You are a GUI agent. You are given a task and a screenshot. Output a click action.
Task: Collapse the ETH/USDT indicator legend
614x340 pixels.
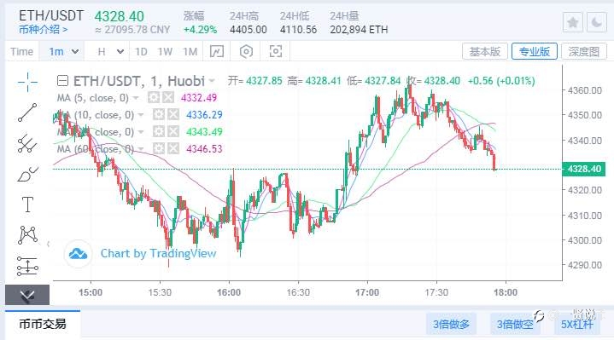62,81
